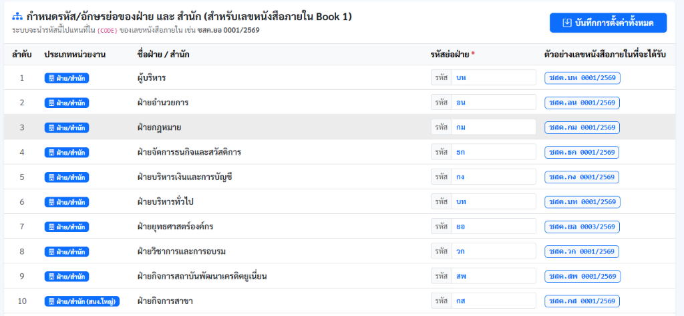Click the row number 5 cell
The height and width of the screenshot is (316, 684).
(x=22, y=177)
